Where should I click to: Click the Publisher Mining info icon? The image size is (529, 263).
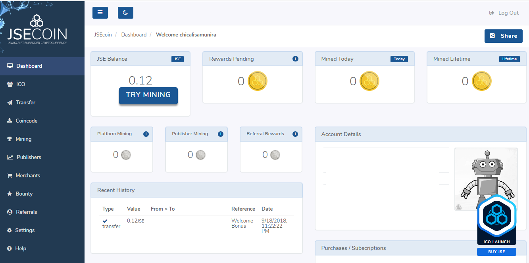click(x=221, y=134)
